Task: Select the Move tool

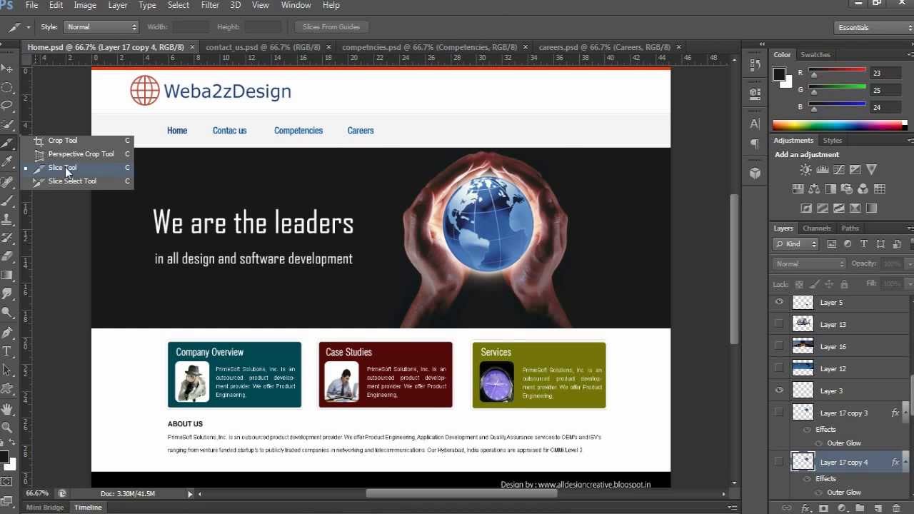Action: pyautogui.click(x=7, y=69)
